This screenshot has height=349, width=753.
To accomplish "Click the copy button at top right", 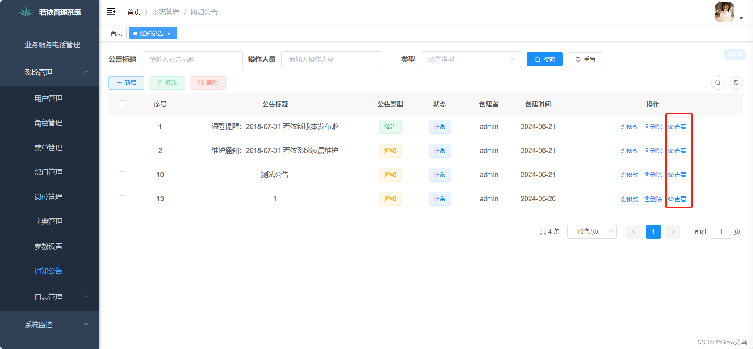I will click(734, 54).
